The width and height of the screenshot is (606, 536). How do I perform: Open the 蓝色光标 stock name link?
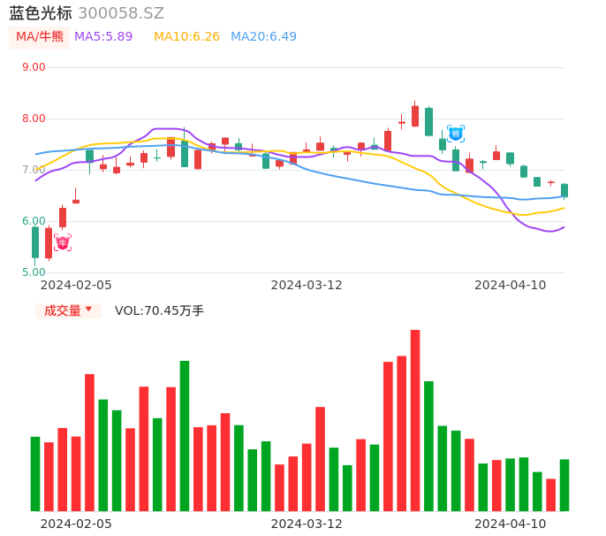pyautogui.click(x=41, y=13)
